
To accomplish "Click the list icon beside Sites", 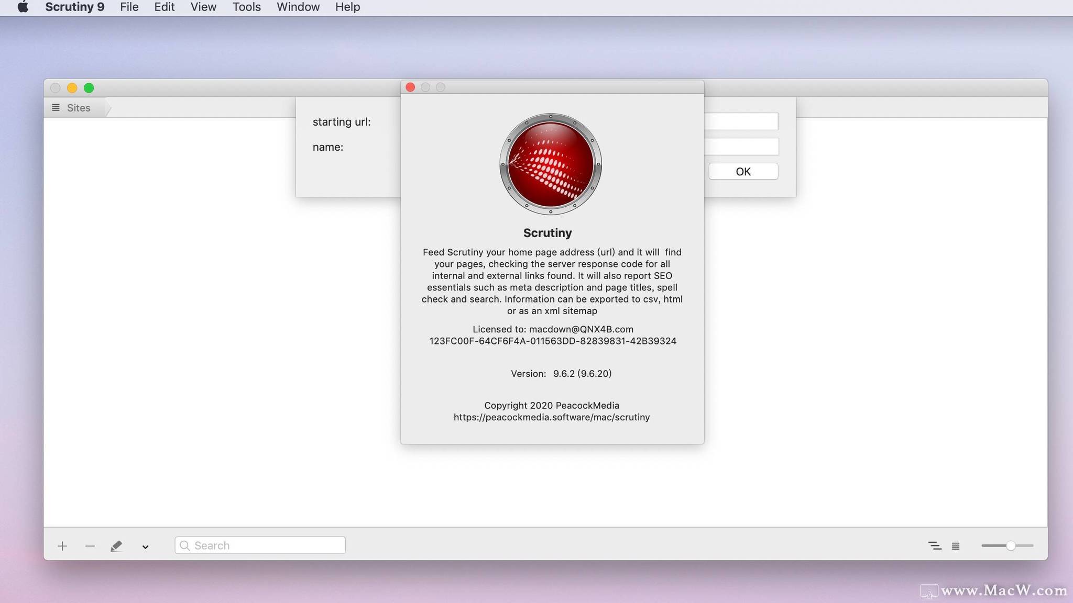I will pos(56,107).
